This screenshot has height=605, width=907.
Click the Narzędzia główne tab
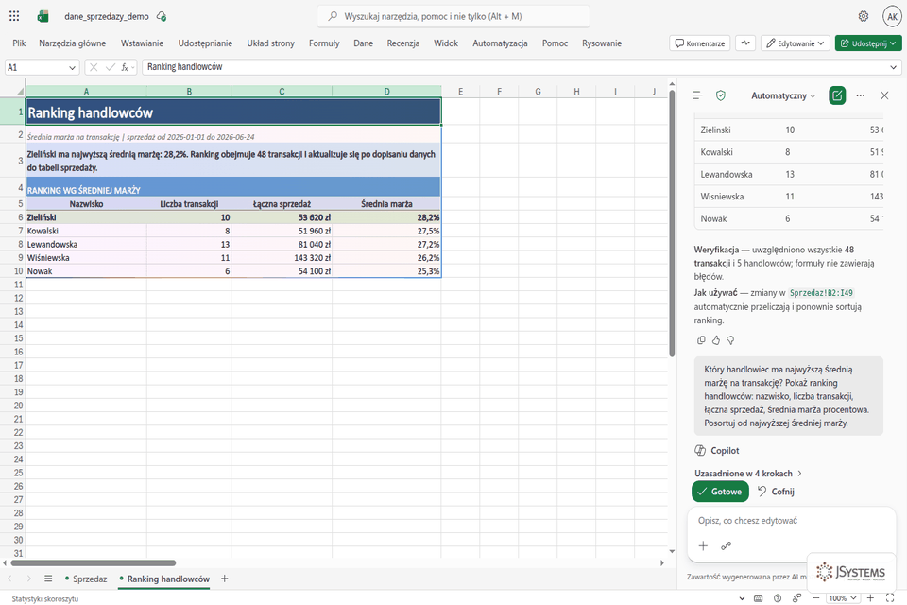point(73,43)
